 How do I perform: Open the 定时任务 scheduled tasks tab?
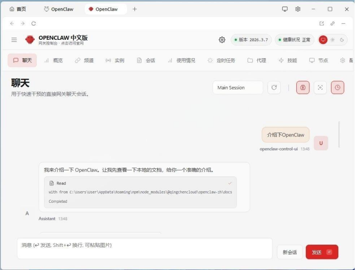(x=222, y=60)
